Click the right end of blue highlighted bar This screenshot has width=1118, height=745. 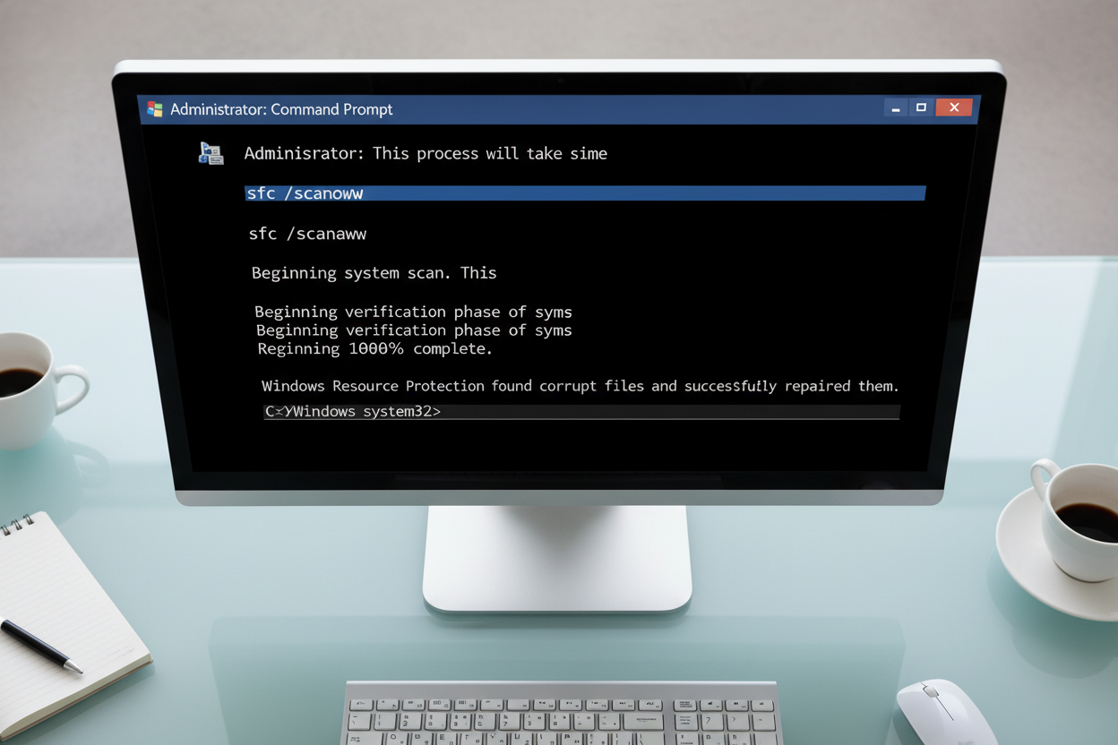coord(912,193)
